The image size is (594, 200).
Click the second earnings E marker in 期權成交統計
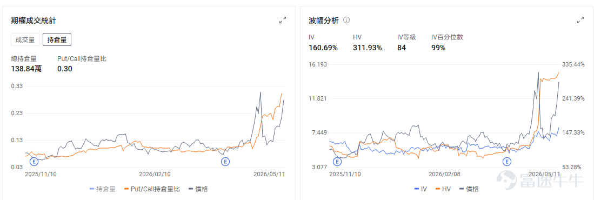(x=225, y=162)
